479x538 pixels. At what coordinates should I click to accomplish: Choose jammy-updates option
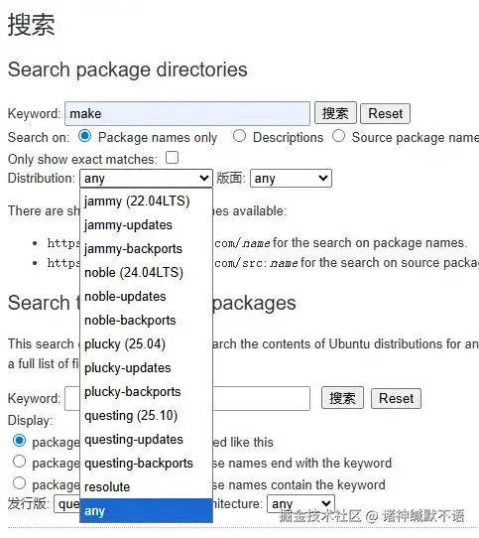tap(147, 225)
